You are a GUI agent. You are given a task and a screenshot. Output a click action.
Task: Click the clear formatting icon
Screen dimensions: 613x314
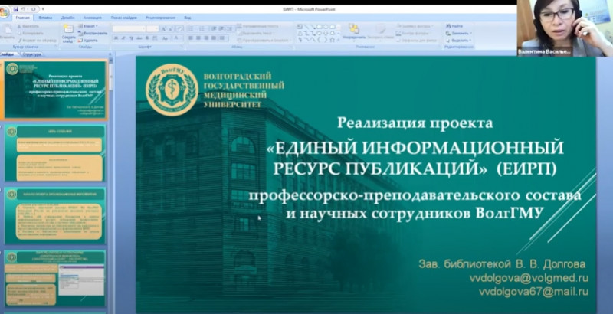click(179, 28)
